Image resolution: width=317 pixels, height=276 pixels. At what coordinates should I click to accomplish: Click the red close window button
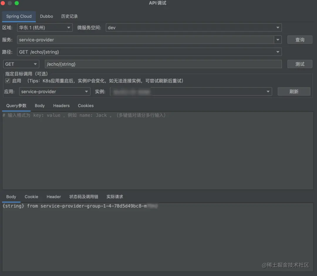(x=3, y=3)
